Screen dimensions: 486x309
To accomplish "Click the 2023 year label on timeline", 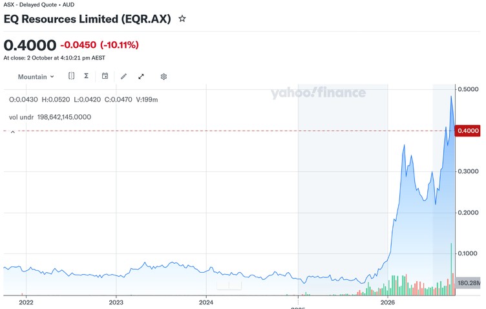I will (x=116, y=302).
